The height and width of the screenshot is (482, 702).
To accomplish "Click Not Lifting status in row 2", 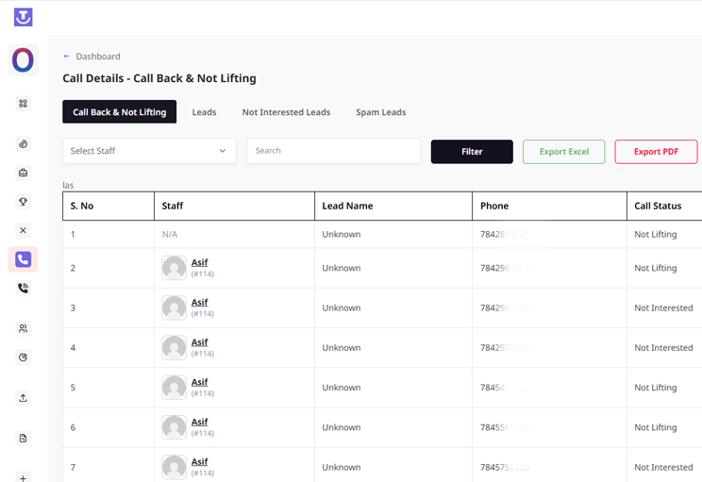I will (656, 268).
